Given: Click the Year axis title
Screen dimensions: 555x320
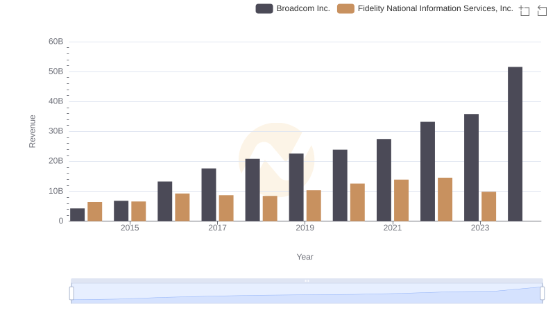Looking at the screenshot, I should click(305, 257).
